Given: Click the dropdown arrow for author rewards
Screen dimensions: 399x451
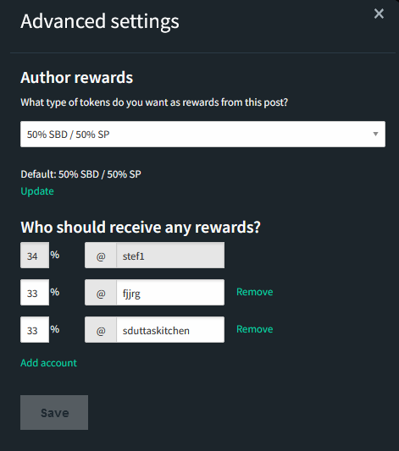Looking at the screenshot, I should coord(375,134).
